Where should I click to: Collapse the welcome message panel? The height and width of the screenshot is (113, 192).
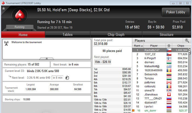coord(47,59)
